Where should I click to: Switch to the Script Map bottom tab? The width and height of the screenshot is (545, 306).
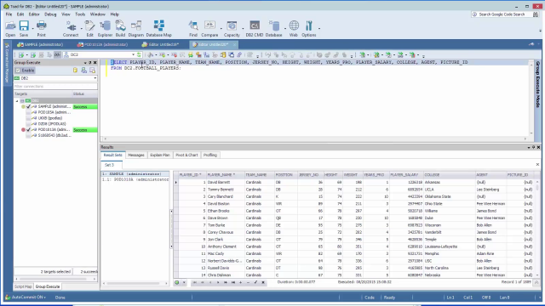coord(23,286)
